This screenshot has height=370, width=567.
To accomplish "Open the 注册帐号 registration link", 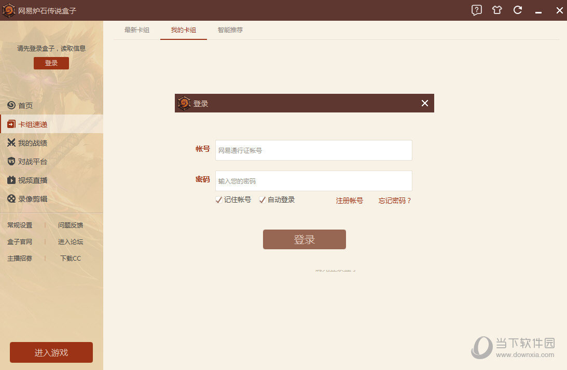I will pos(349,201).
